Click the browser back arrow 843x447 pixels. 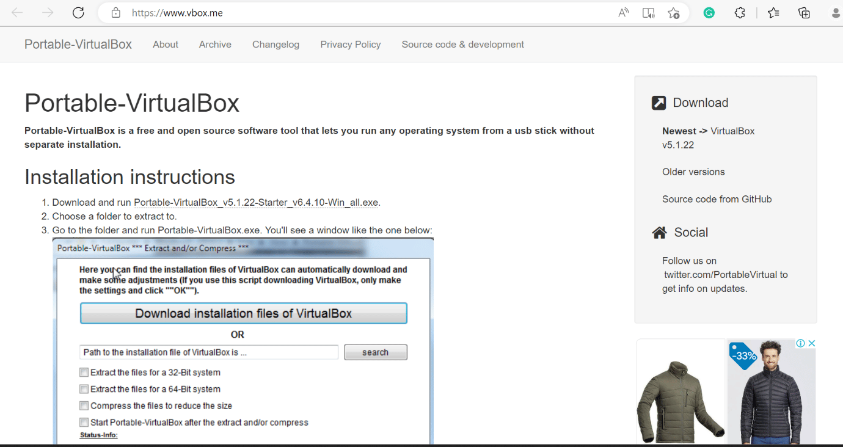coord(17,13)
